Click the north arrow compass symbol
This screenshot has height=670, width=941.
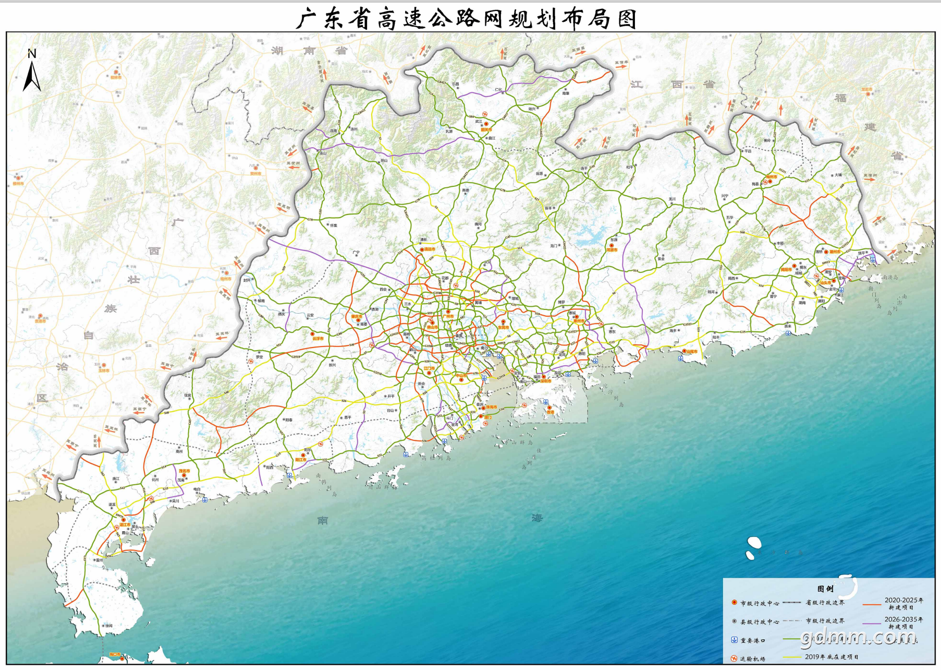[32, 71]
